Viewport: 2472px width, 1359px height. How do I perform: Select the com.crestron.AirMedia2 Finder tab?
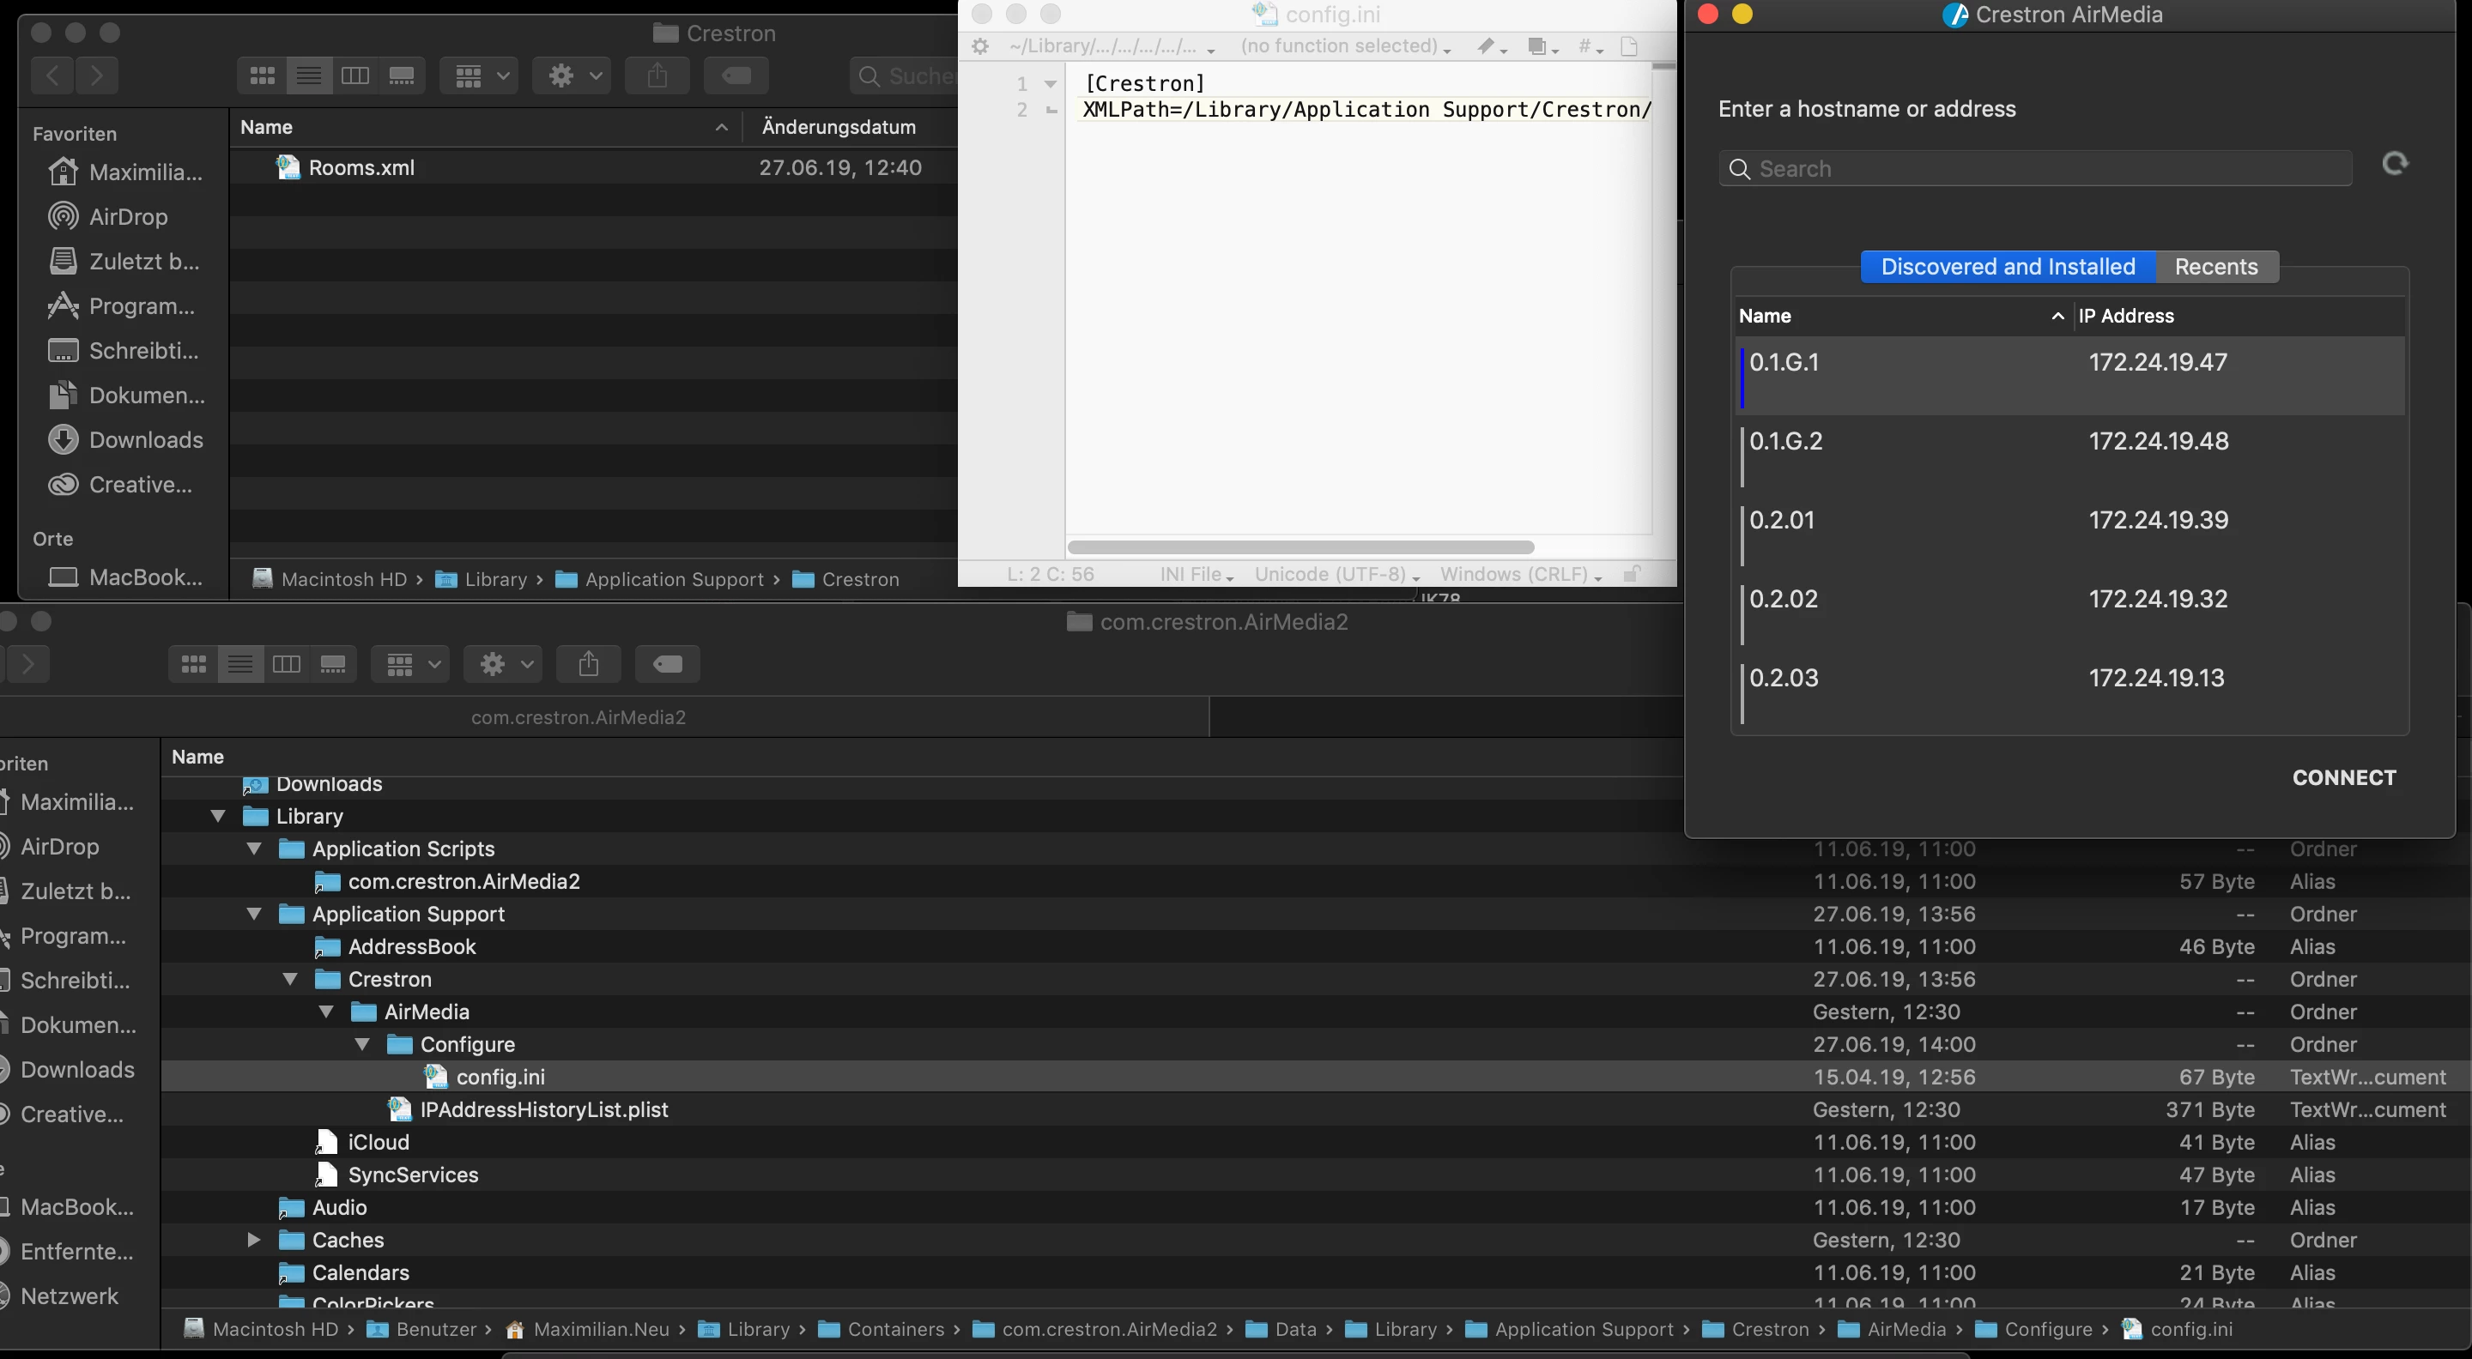[578, 717]
